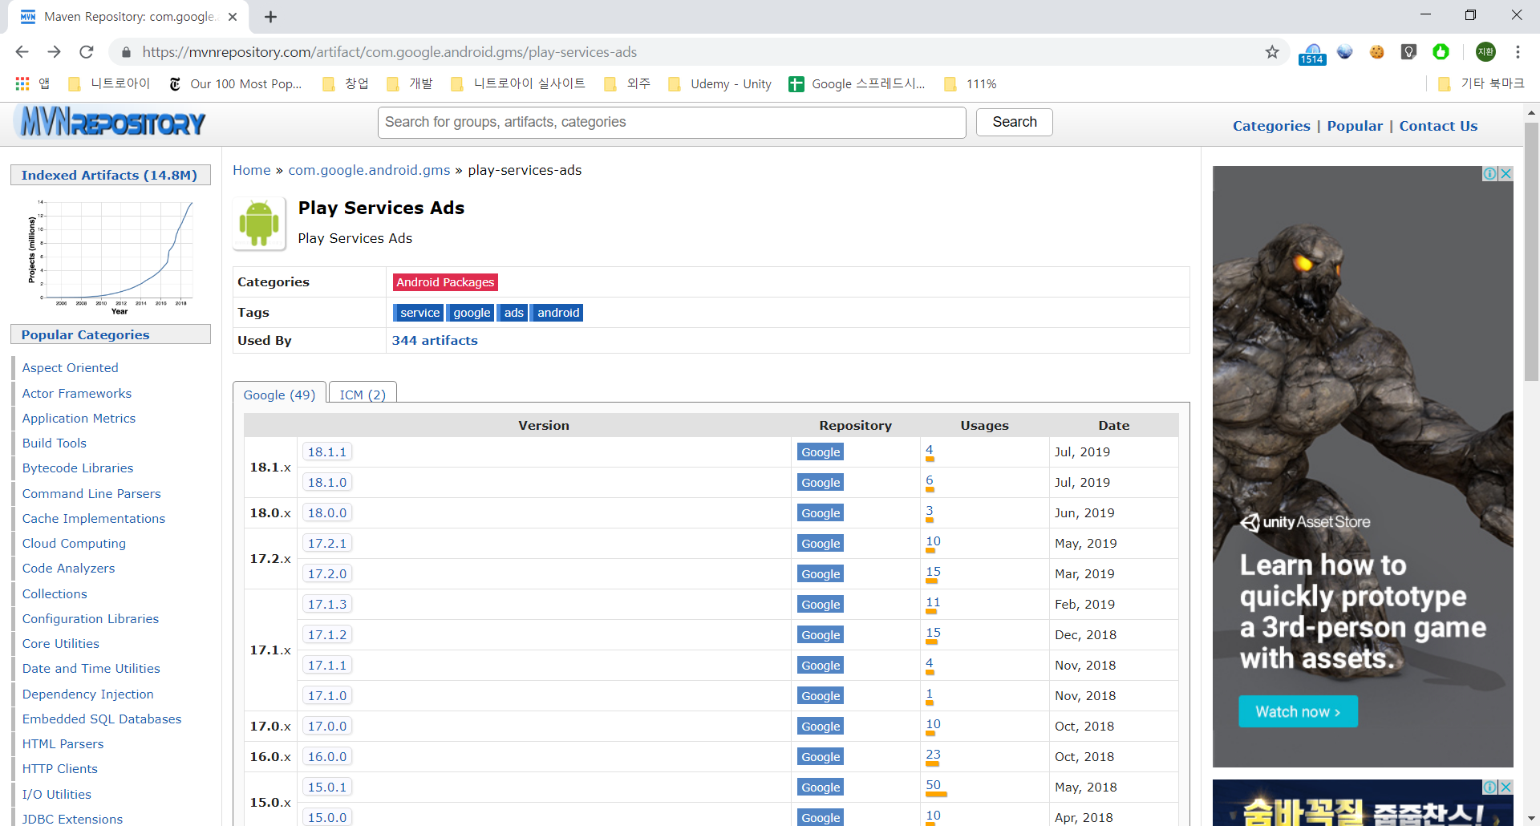
Task: Click the cookie extension icon
Action: 1377,52
